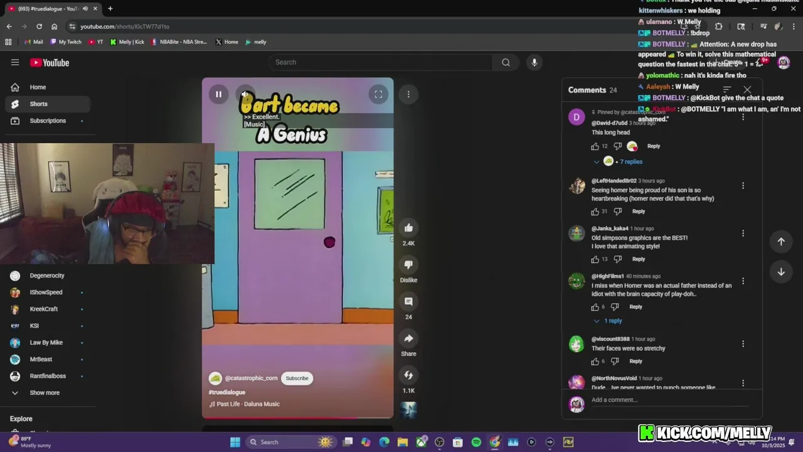Click the magnifier search button
The image size is (803, 452).
pos(506,62)
